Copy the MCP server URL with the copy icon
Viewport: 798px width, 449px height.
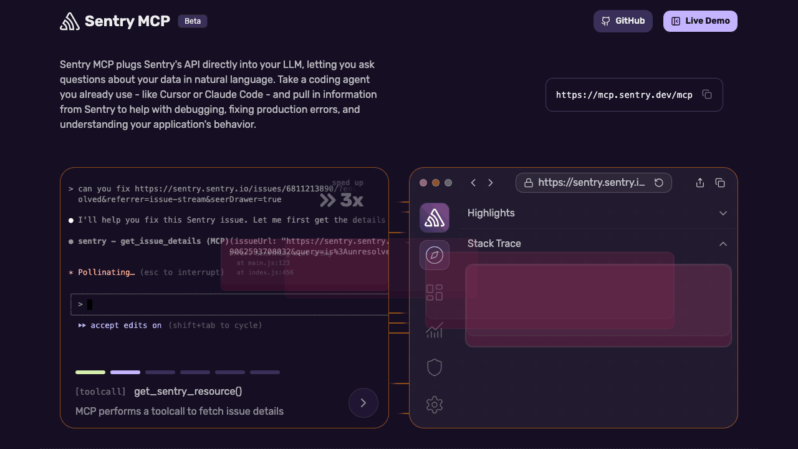[x=707, y=95]
